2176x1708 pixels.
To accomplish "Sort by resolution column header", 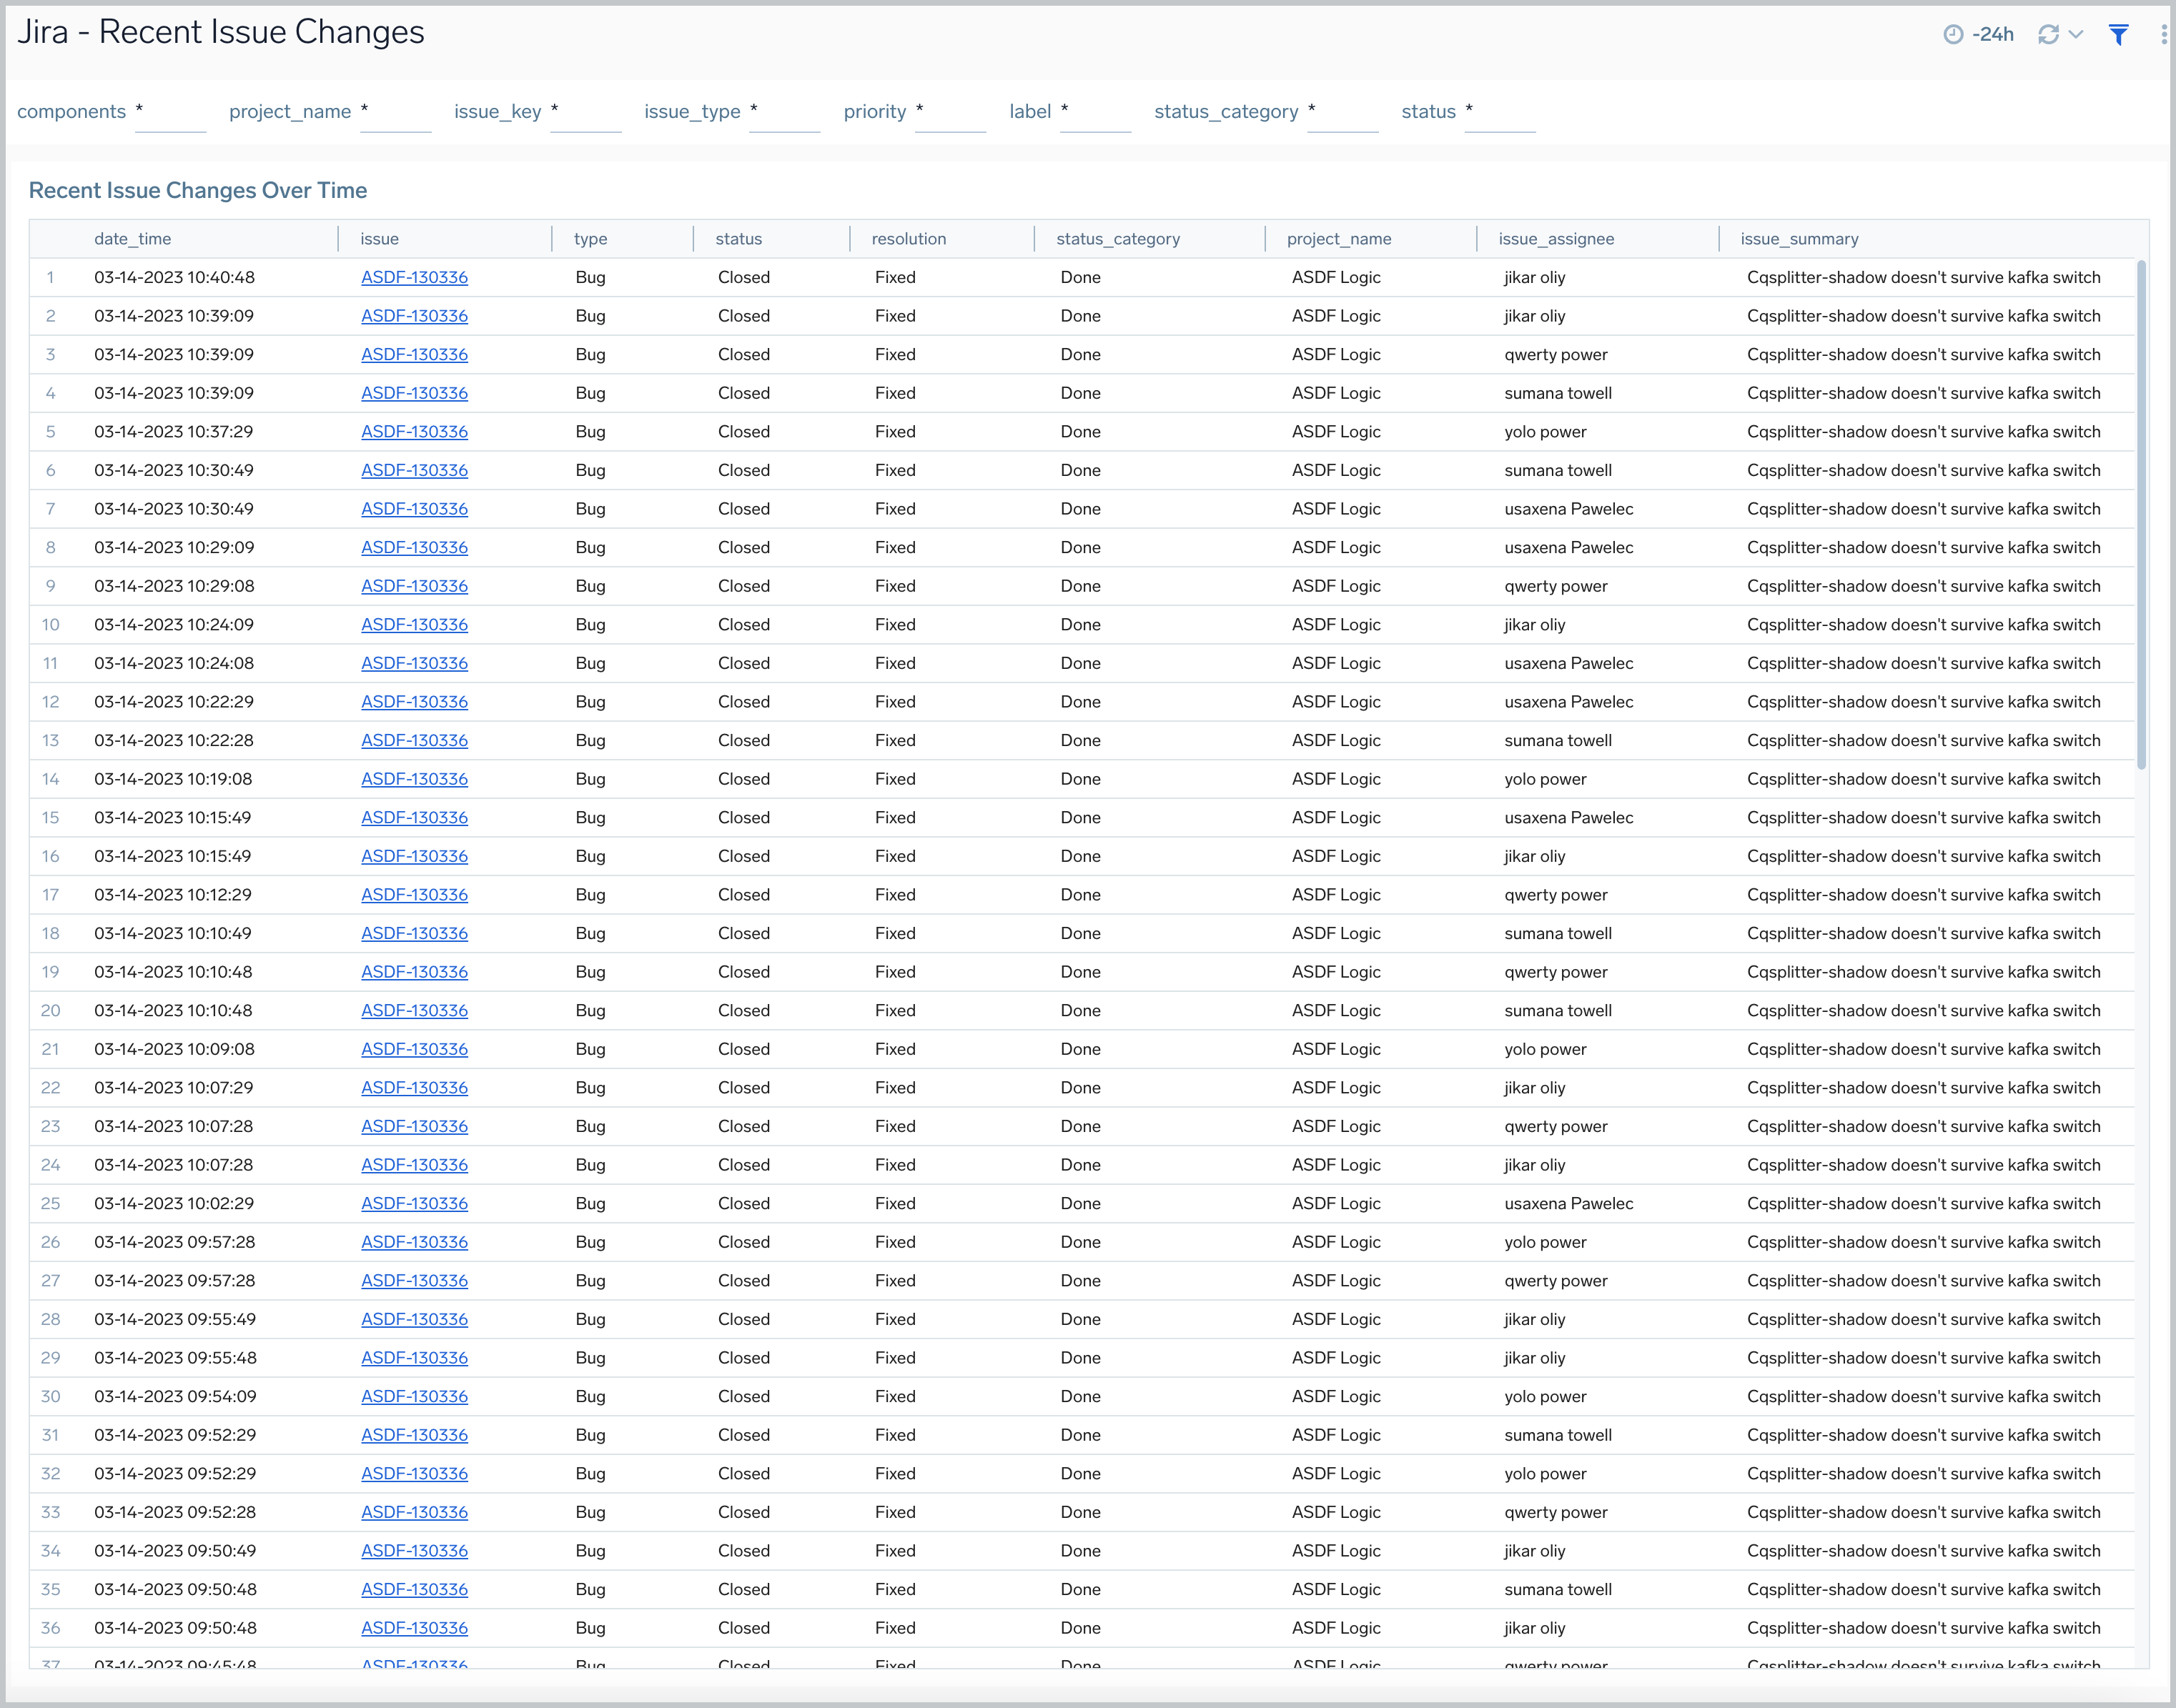I will click(x=909, y=239).
